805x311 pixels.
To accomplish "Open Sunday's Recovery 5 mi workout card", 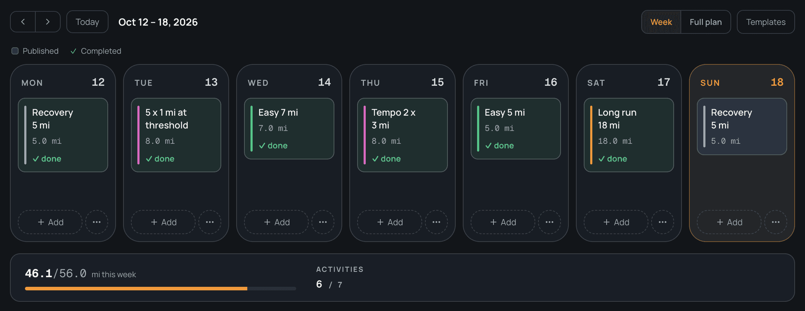I will click(742, 127).
